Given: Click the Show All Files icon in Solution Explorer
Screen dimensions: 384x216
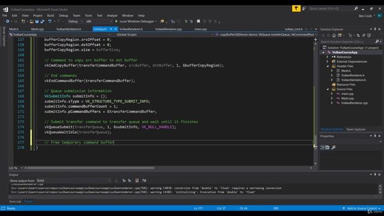Looking at the screenshot, I should tap(369, 36).
